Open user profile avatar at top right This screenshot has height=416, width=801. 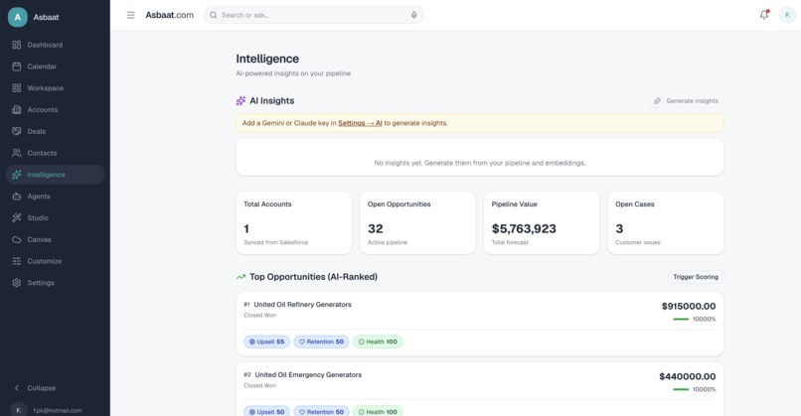click(787, 15)
